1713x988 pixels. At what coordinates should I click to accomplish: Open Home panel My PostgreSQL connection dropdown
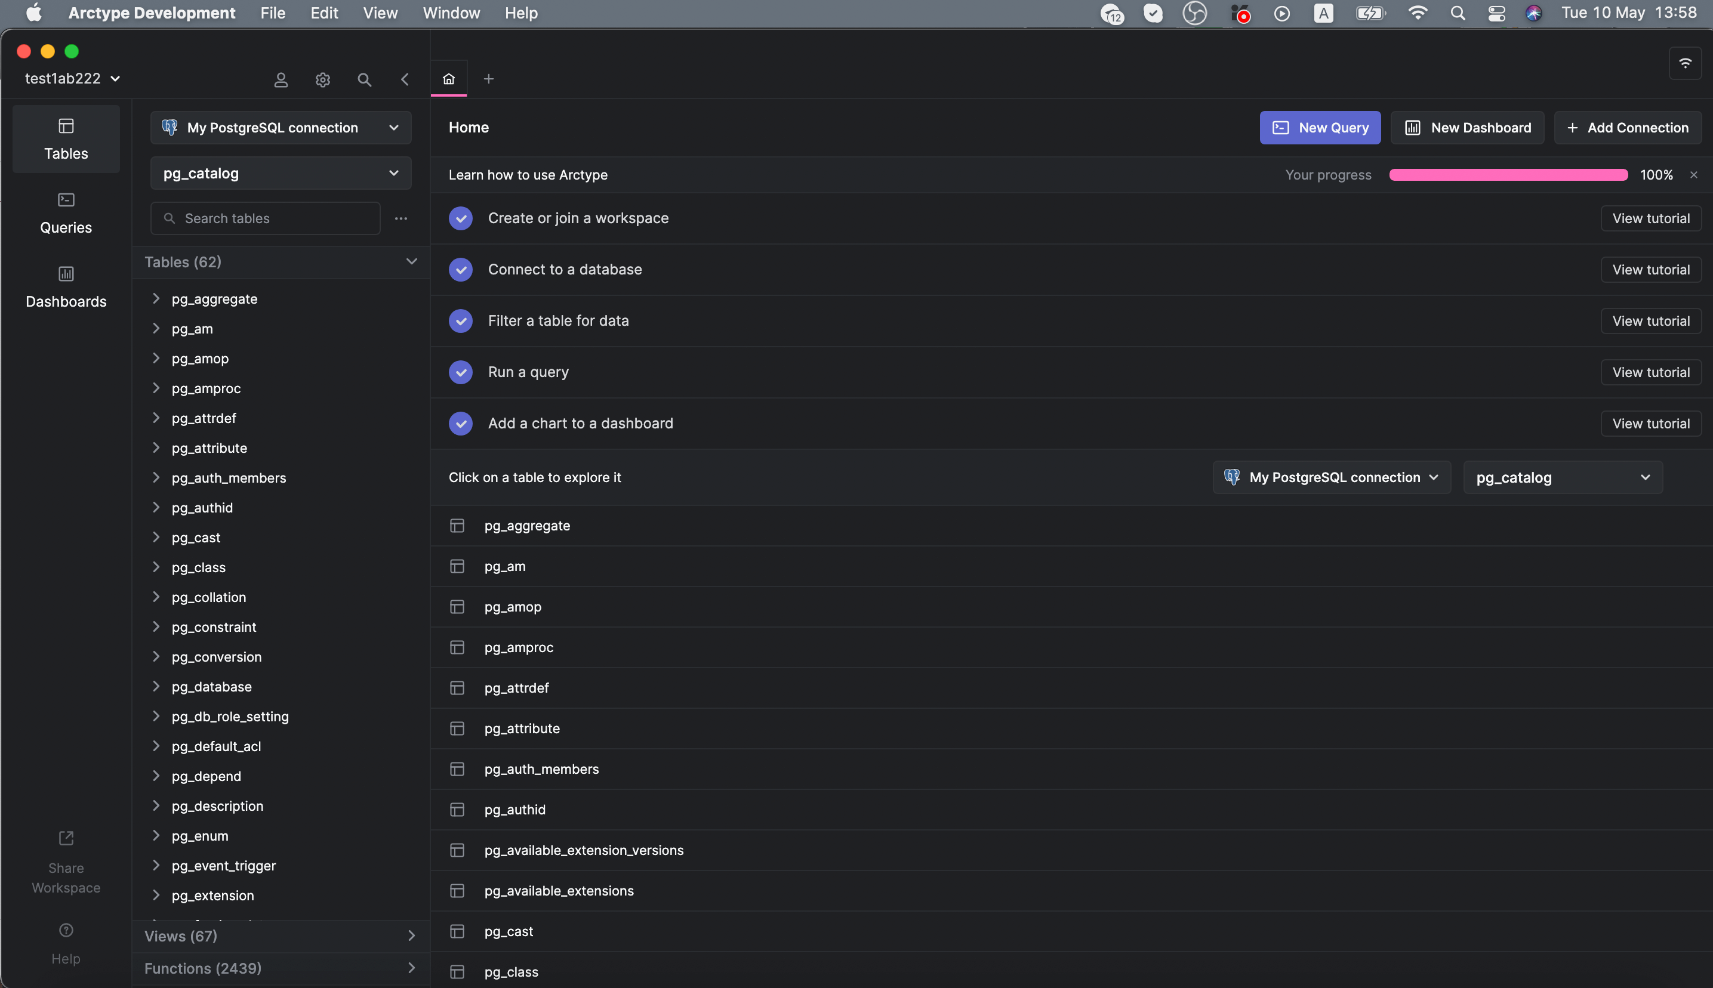click(x=1332, y=477)
